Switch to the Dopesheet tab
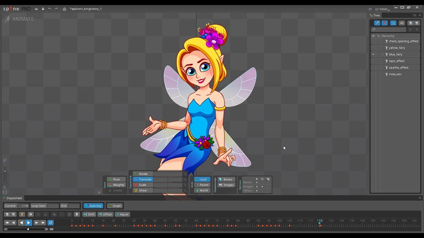 [x=14, y=198]
